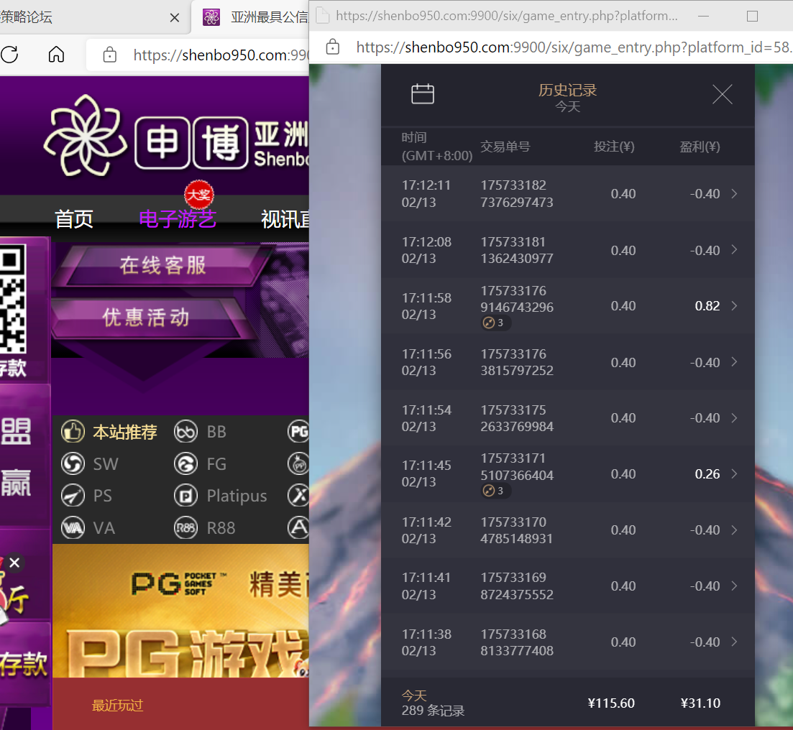The height and width of the screenshot is (730, 793).
Task: Select the FG platform icon
Action: [185, 463]
